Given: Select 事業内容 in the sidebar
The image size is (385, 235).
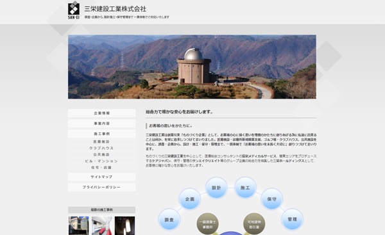Looking at the screenshot, I should [101, 124].
